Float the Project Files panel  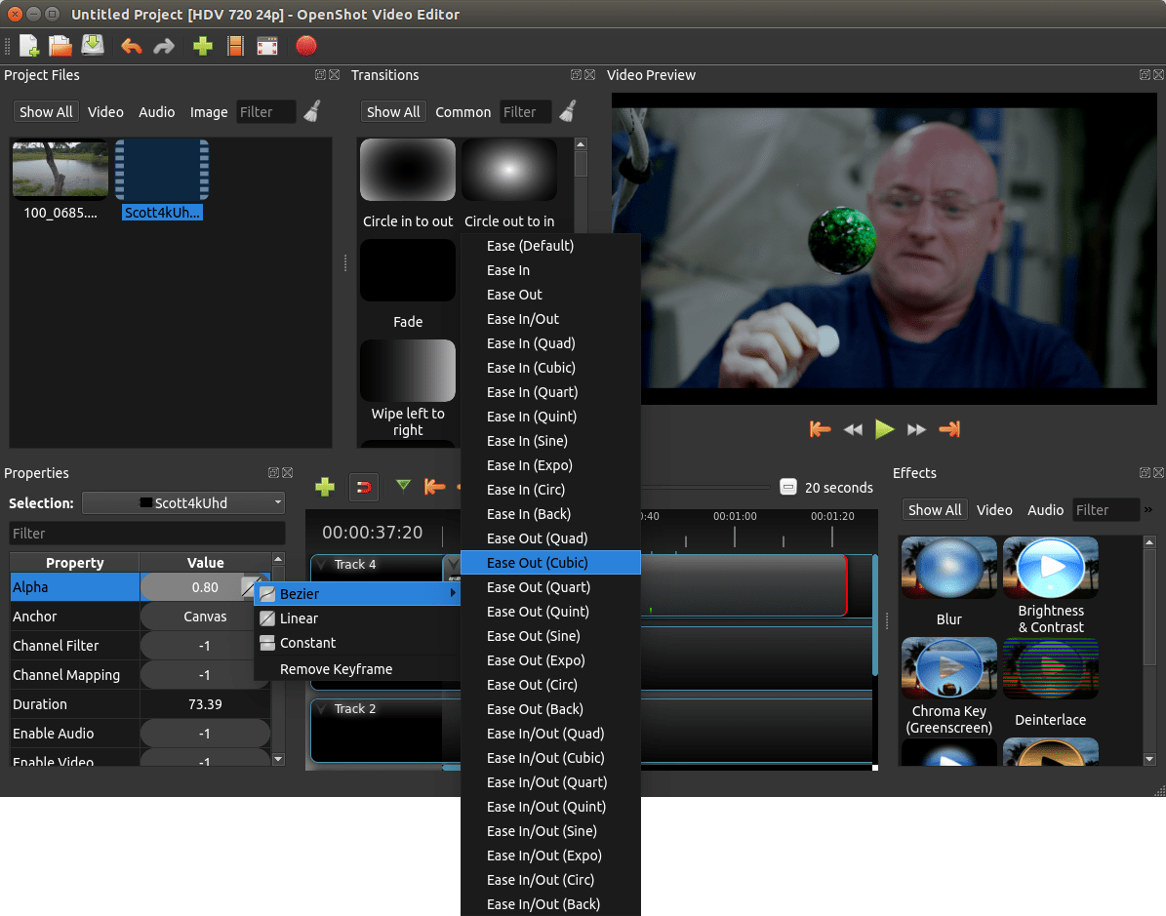pos(320,75)
